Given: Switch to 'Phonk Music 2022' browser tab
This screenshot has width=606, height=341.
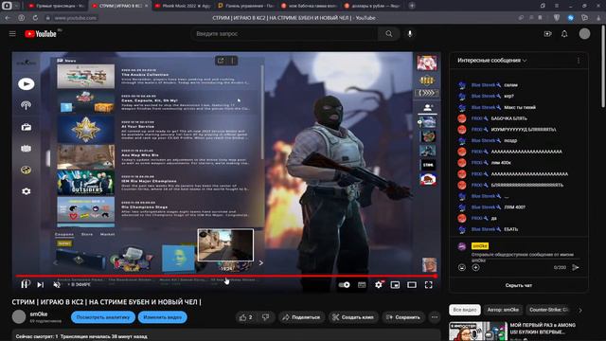Looking at the screenshot, I should pos(183,6).
